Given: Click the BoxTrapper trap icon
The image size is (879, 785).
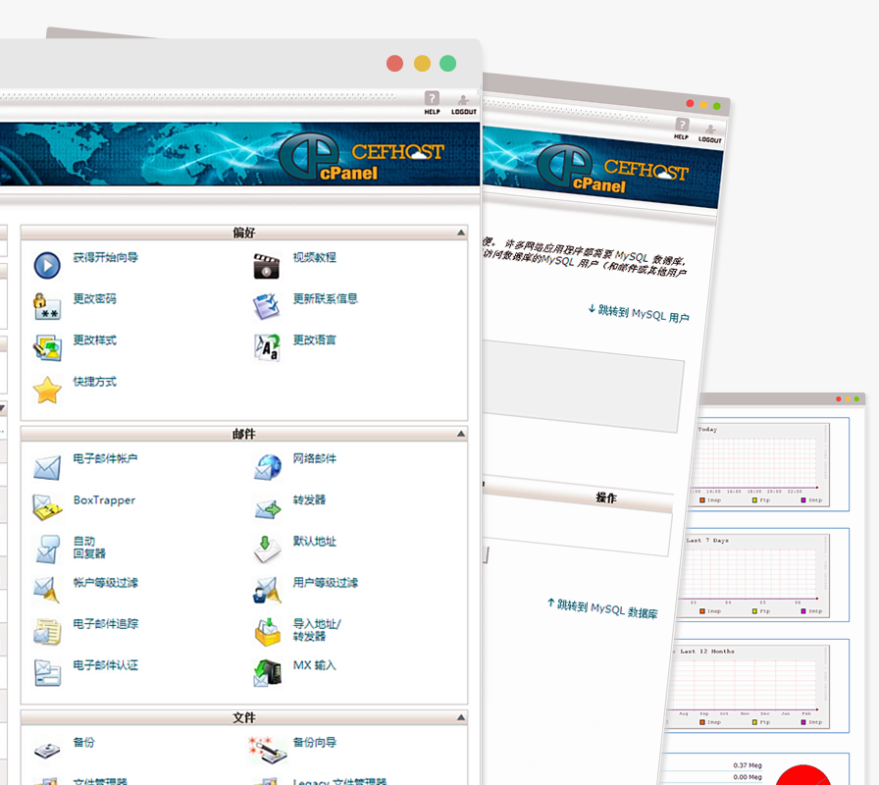Looking at the screenshot, I should click(47, 508).
